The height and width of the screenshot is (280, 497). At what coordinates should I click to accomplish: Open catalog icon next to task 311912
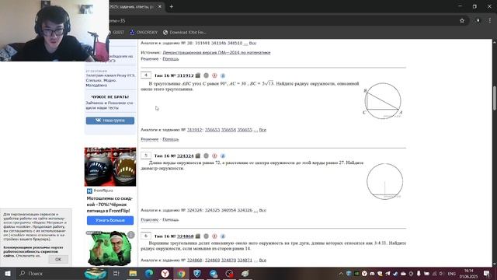[198, 75]
